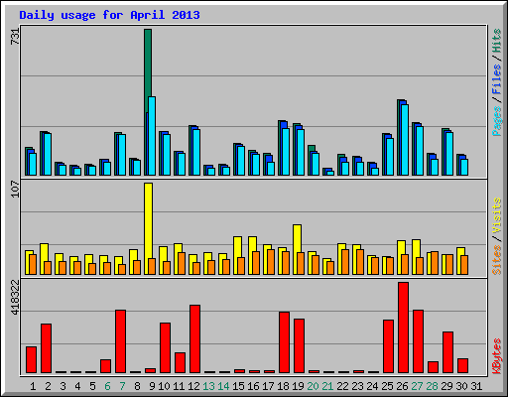
Task: Click the 107 y-axis label
Action: [15, 189]
